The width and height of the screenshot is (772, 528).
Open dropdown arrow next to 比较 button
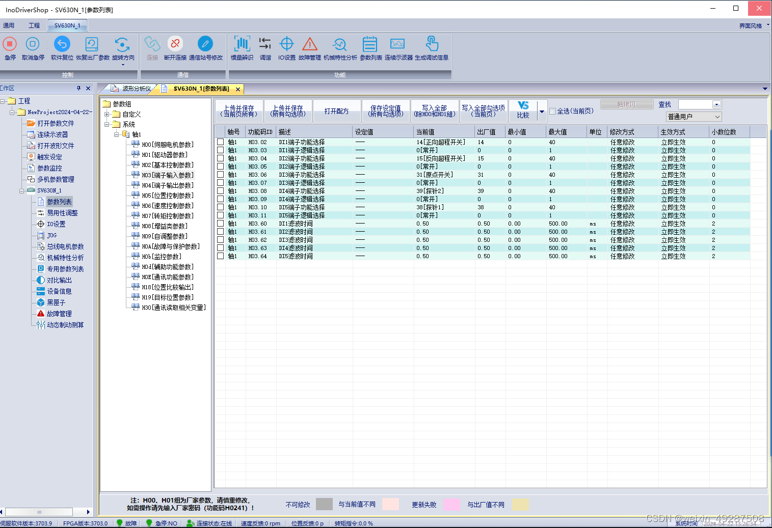pos(542,111)
